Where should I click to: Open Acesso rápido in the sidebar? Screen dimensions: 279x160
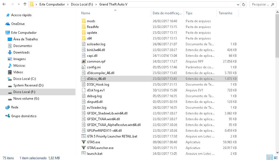click(x=21, y=15)
